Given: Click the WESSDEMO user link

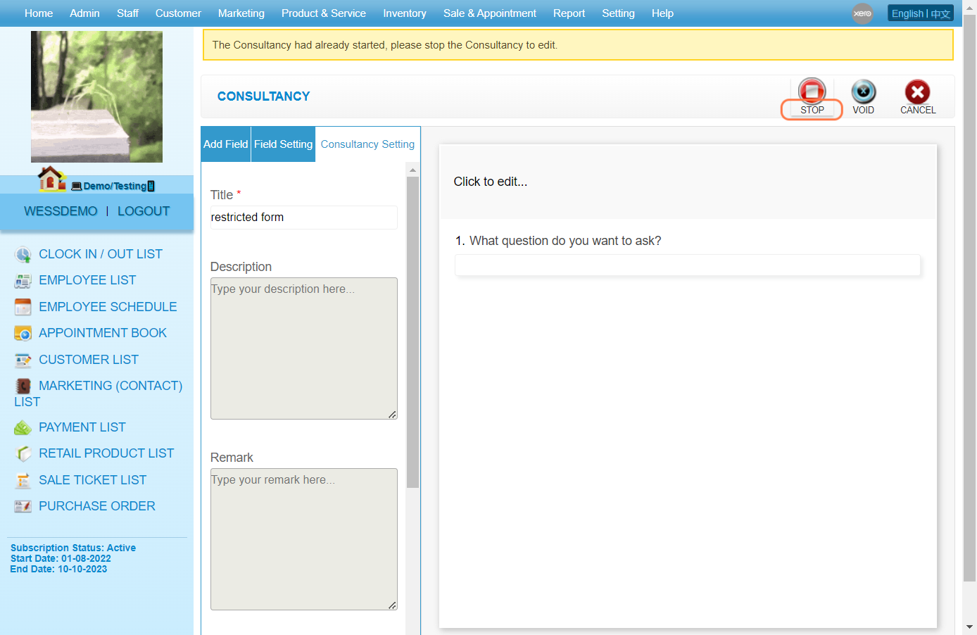Looking at the screenshot, I should tap(61, 211).
